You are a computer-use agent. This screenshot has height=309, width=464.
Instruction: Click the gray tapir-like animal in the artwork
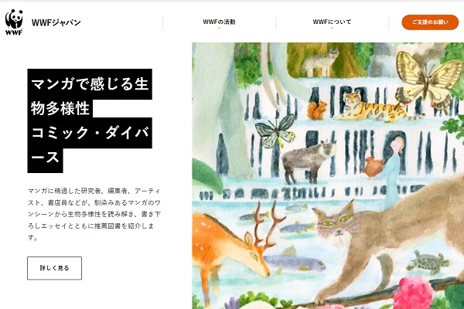[x=309, y=161]
